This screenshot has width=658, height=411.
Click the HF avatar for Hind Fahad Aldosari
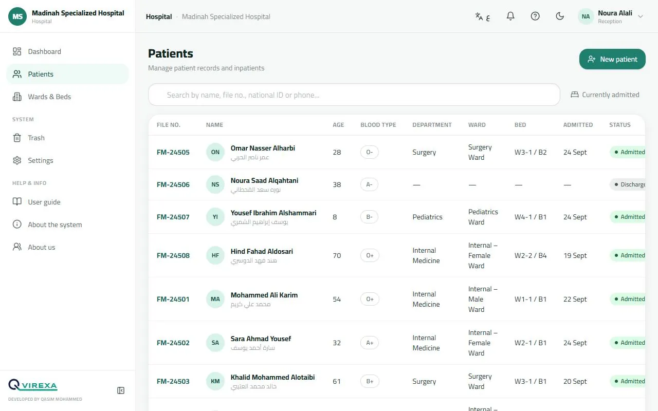click(215, 255)
